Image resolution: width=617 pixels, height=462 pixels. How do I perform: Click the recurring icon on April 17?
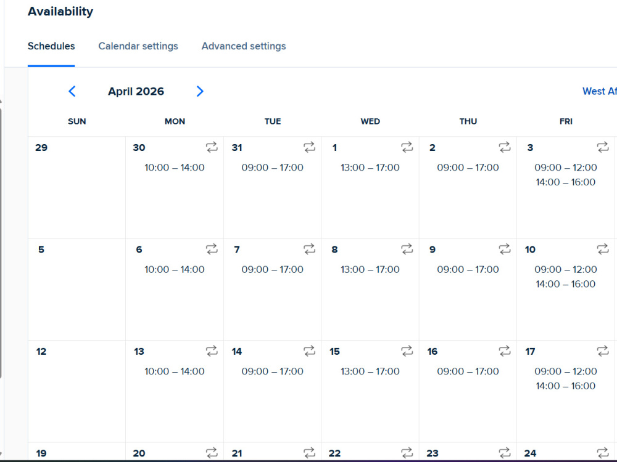tap(602, 351)
